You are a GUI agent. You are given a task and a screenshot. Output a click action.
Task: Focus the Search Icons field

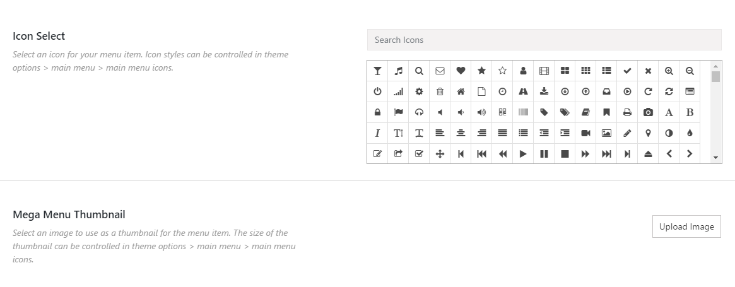(544, 40)
